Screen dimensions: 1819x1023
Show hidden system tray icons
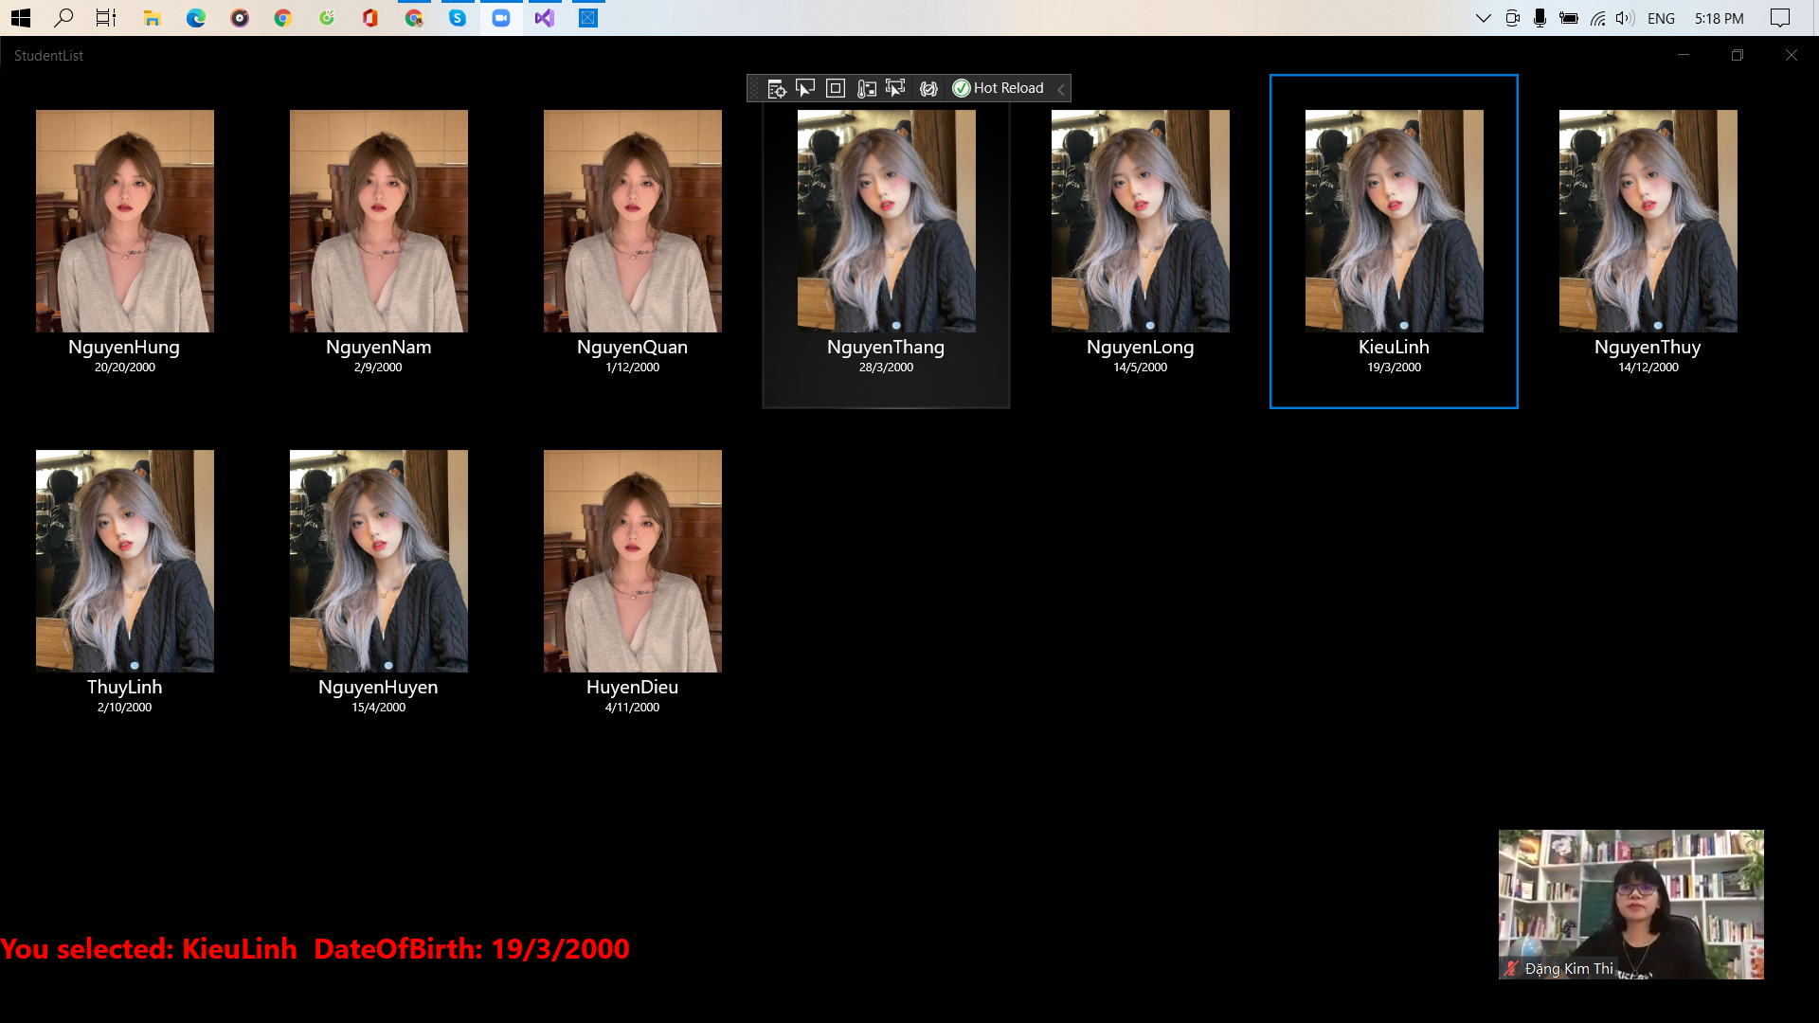pos(1484,18)
